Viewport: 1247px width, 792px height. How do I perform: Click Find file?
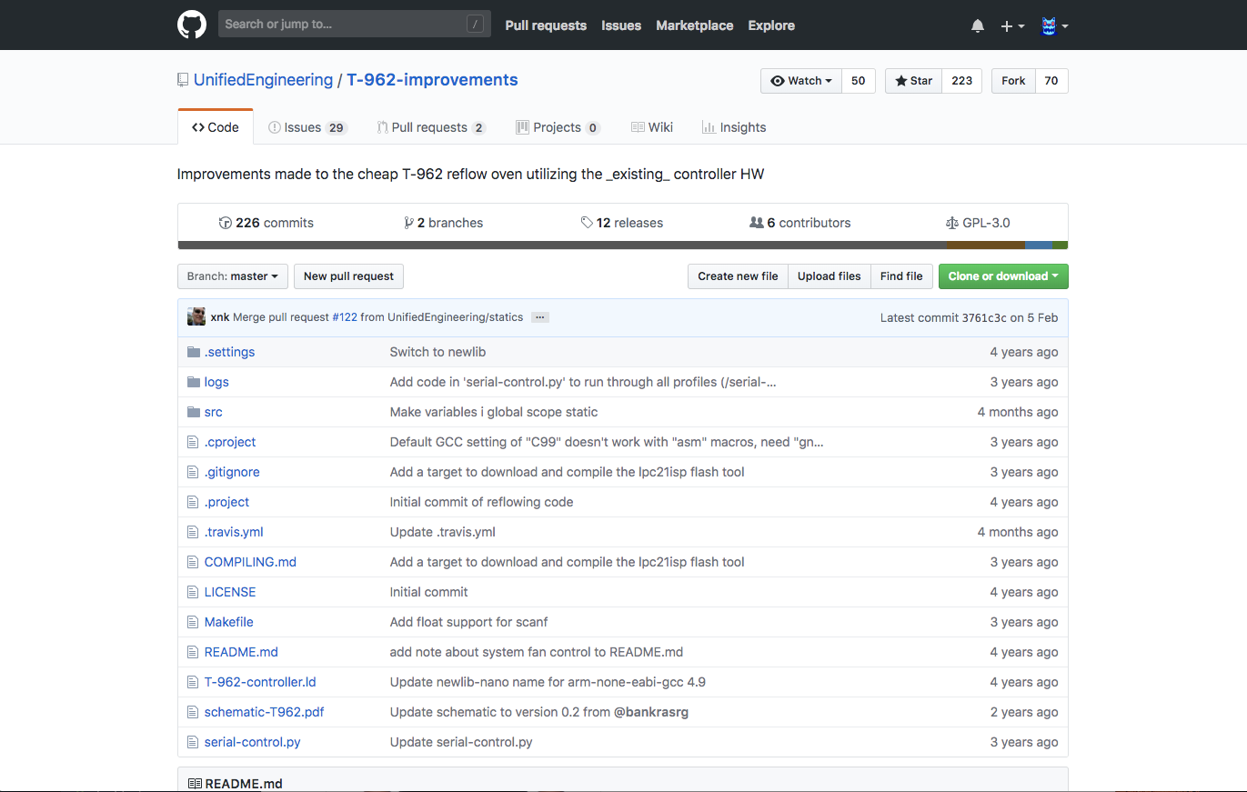pos(901,276)
